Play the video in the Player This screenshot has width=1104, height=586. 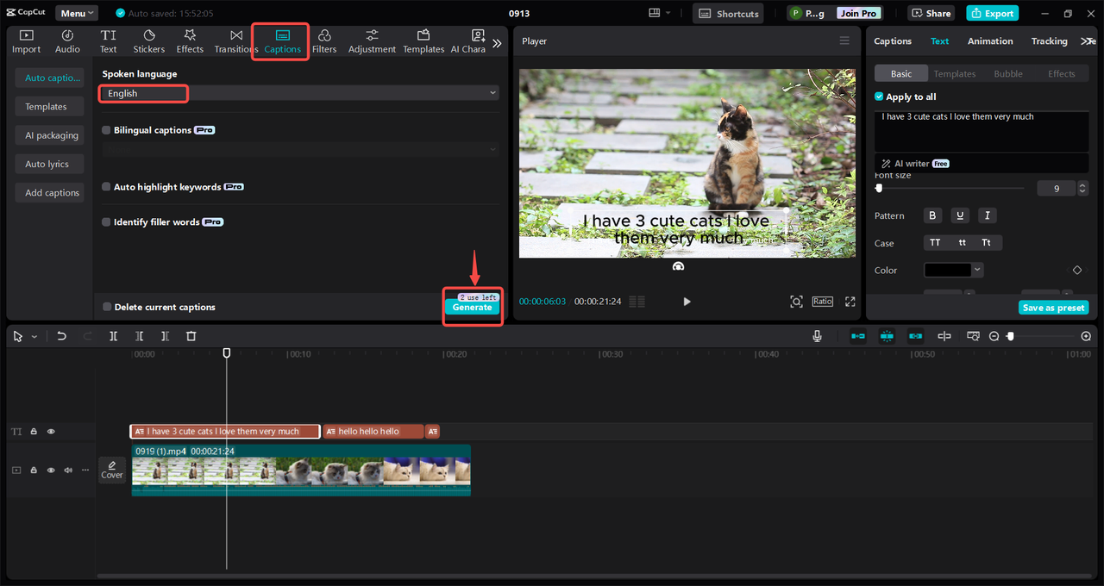687,302
